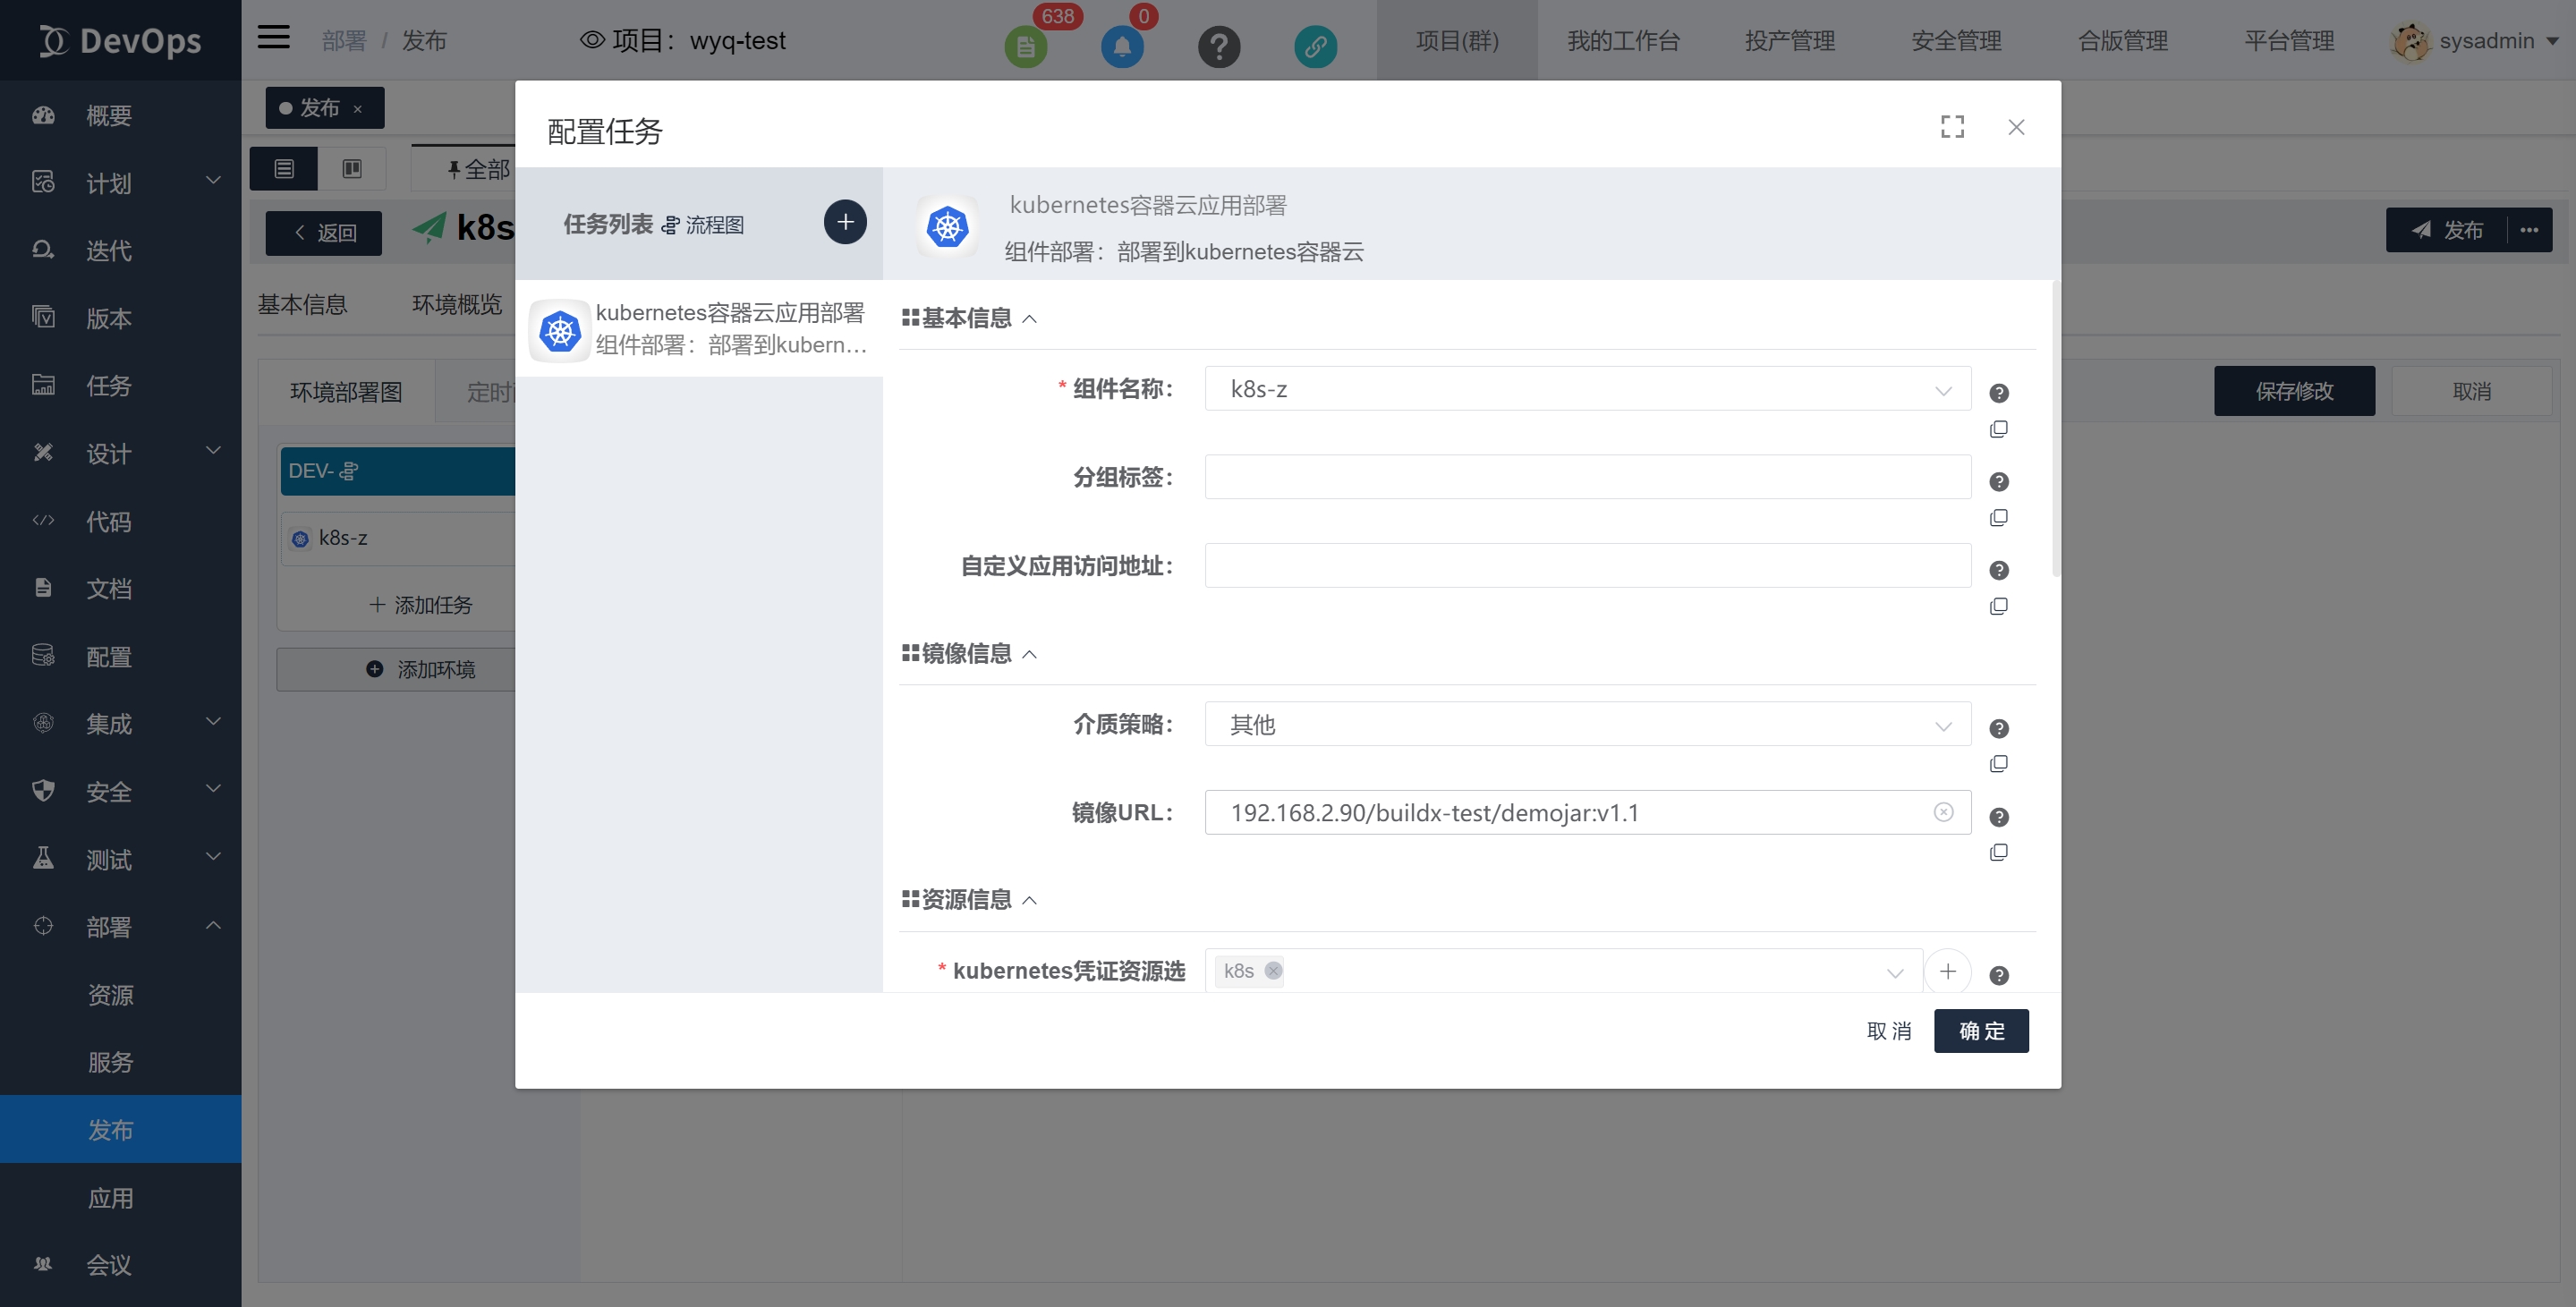The image size is (2576, 1307).
Task: Switch to the list view toggle
Action: tap(283, 168)
